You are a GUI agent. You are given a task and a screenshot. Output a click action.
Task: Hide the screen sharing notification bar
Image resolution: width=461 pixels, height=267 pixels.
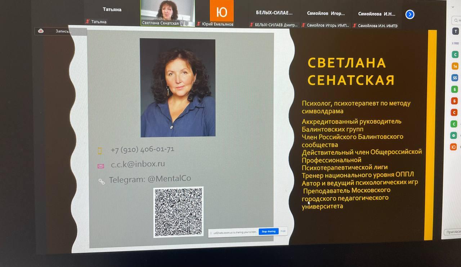pyautogui.click(x=283, y=231)
